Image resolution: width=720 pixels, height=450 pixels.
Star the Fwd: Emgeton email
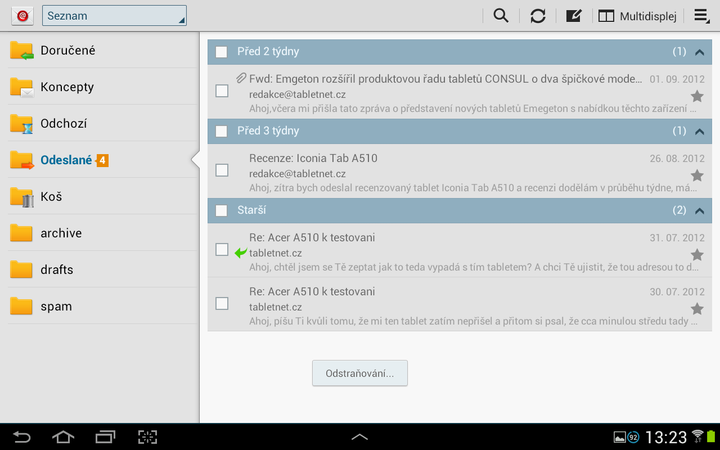[697, 96]
